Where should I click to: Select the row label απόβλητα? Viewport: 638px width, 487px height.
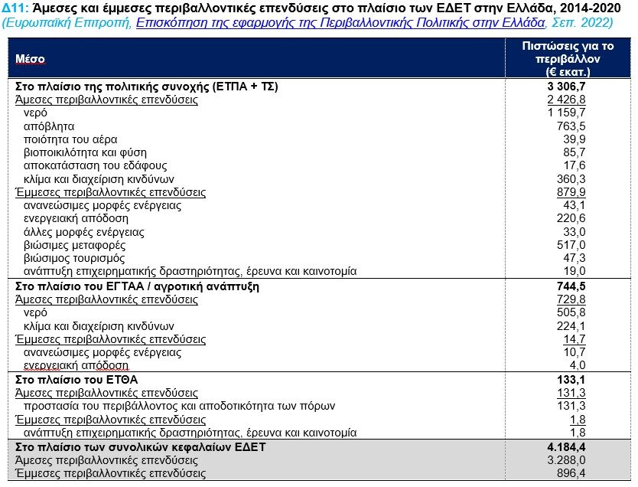49,126
